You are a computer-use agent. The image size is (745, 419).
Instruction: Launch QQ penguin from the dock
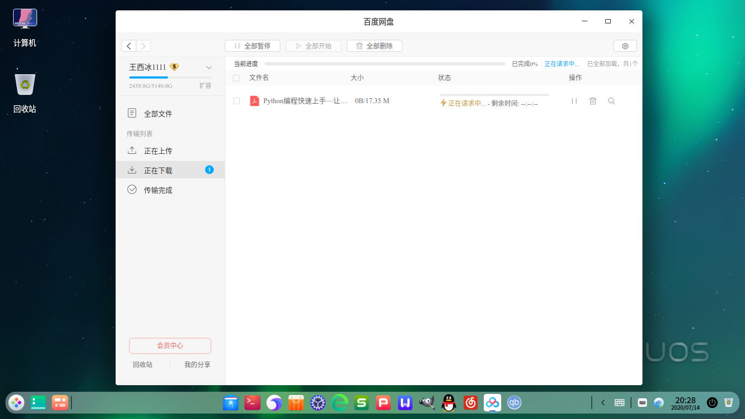[x=449, y=403]
